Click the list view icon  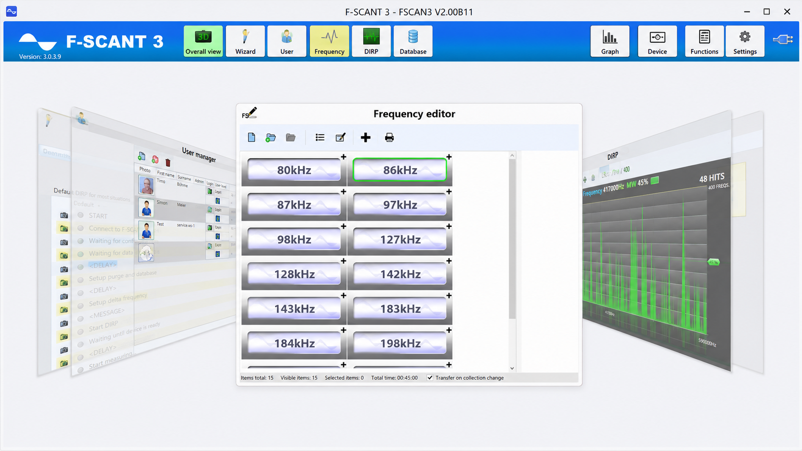click(x=320, y=138)
